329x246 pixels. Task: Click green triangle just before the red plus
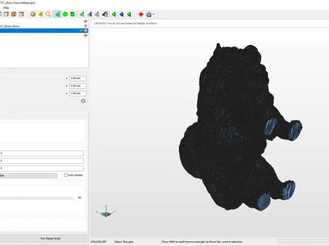[129, 14]
